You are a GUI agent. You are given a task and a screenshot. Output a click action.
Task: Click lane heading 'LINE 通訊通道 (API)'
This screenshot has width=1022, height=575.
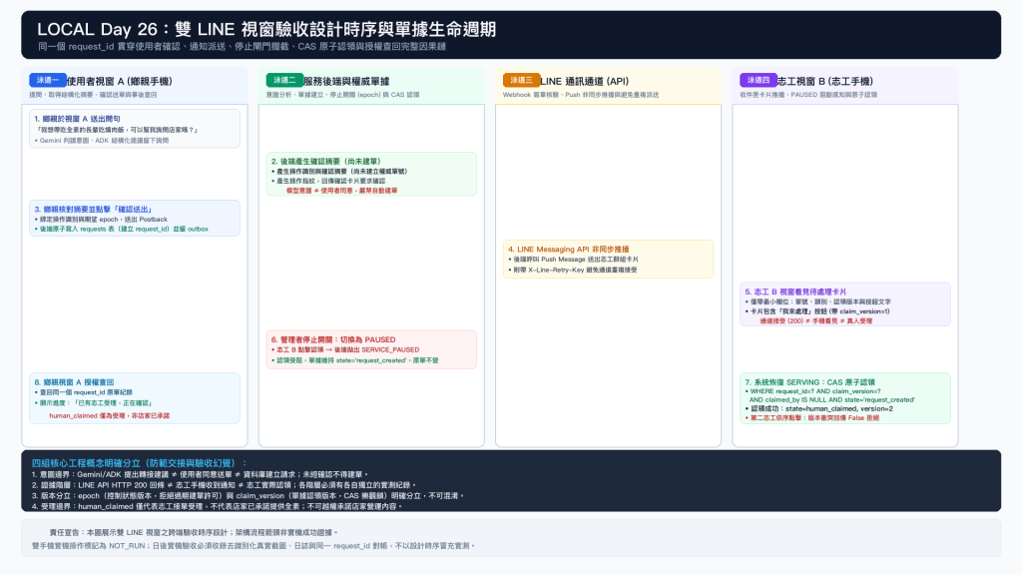click(584, 82)
